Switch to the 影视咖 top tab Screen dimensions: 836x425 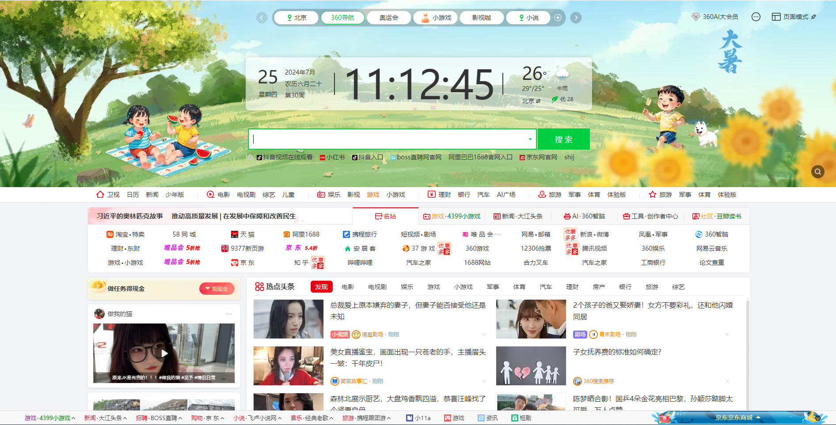[482, 18]
